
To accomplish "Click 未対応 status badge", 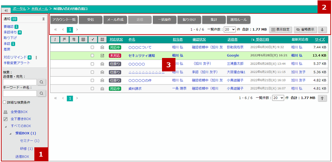I will click(x=115, y=56).
